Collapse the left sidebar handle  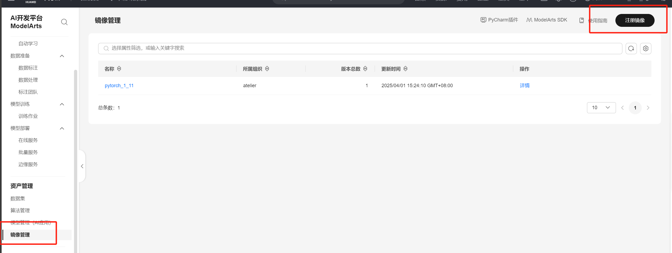(x=82, y=166)
